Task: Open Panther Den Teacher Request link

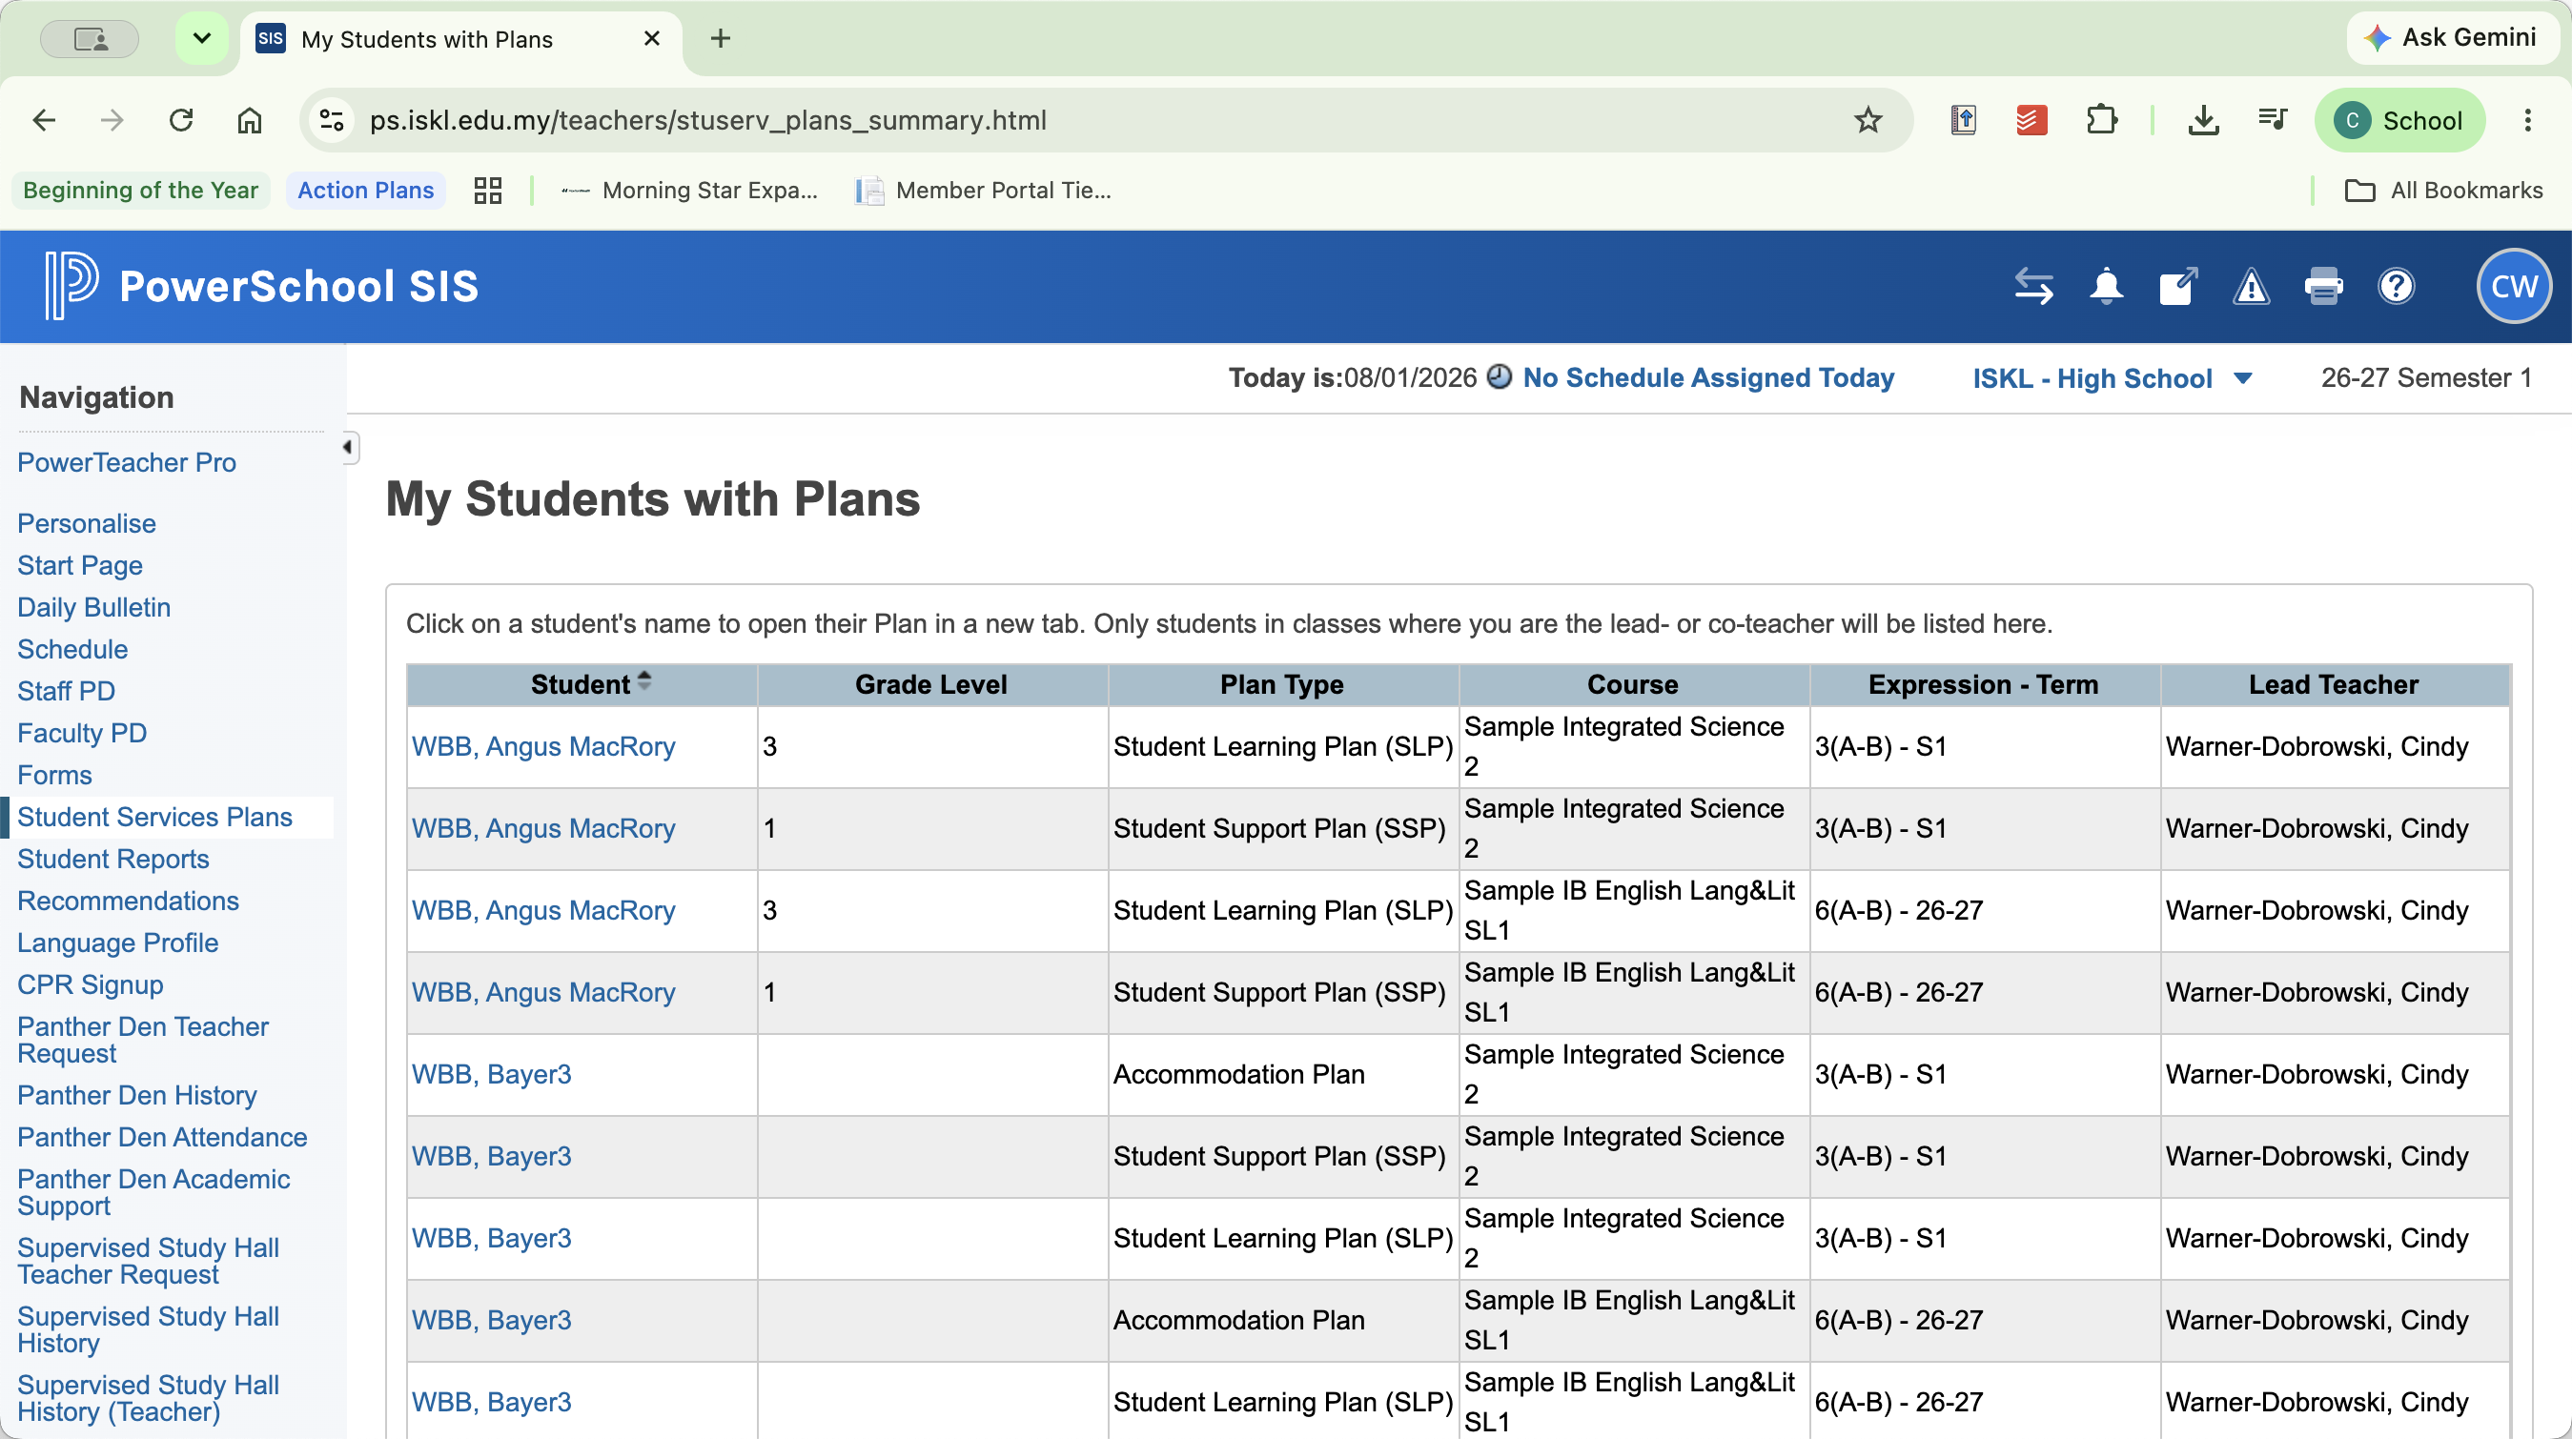Action: (143, 1040)
